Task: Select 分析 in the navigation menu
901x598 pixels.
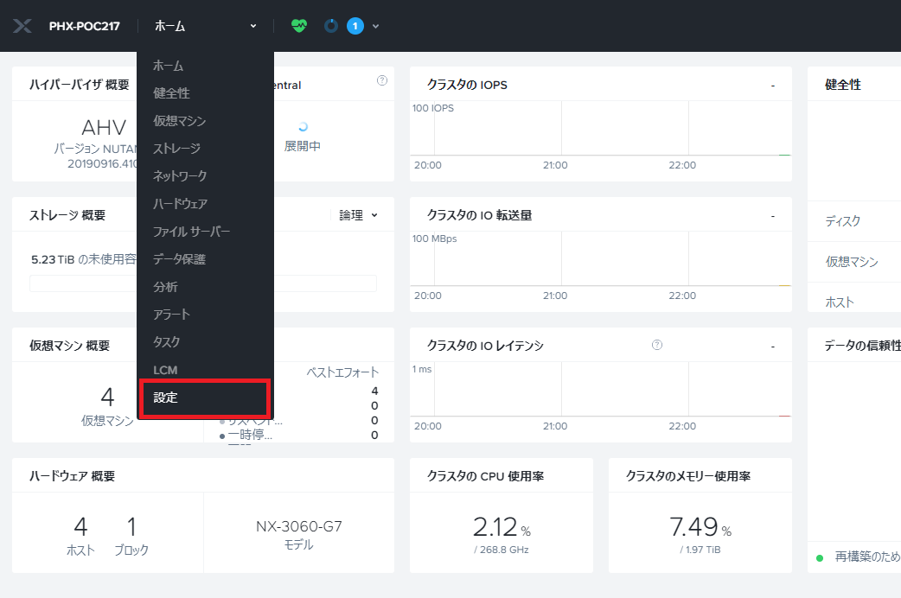Action: (165, 287)
